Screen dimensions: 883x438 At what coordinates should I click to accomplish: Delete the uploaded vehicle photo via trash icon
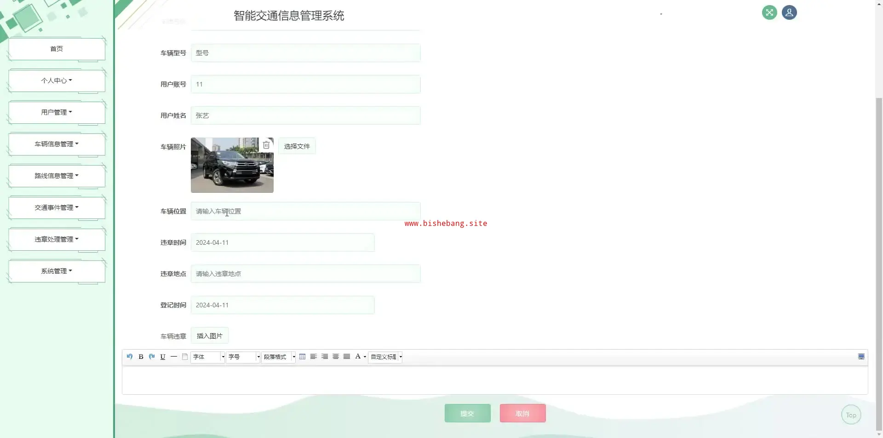coord(266,145)
